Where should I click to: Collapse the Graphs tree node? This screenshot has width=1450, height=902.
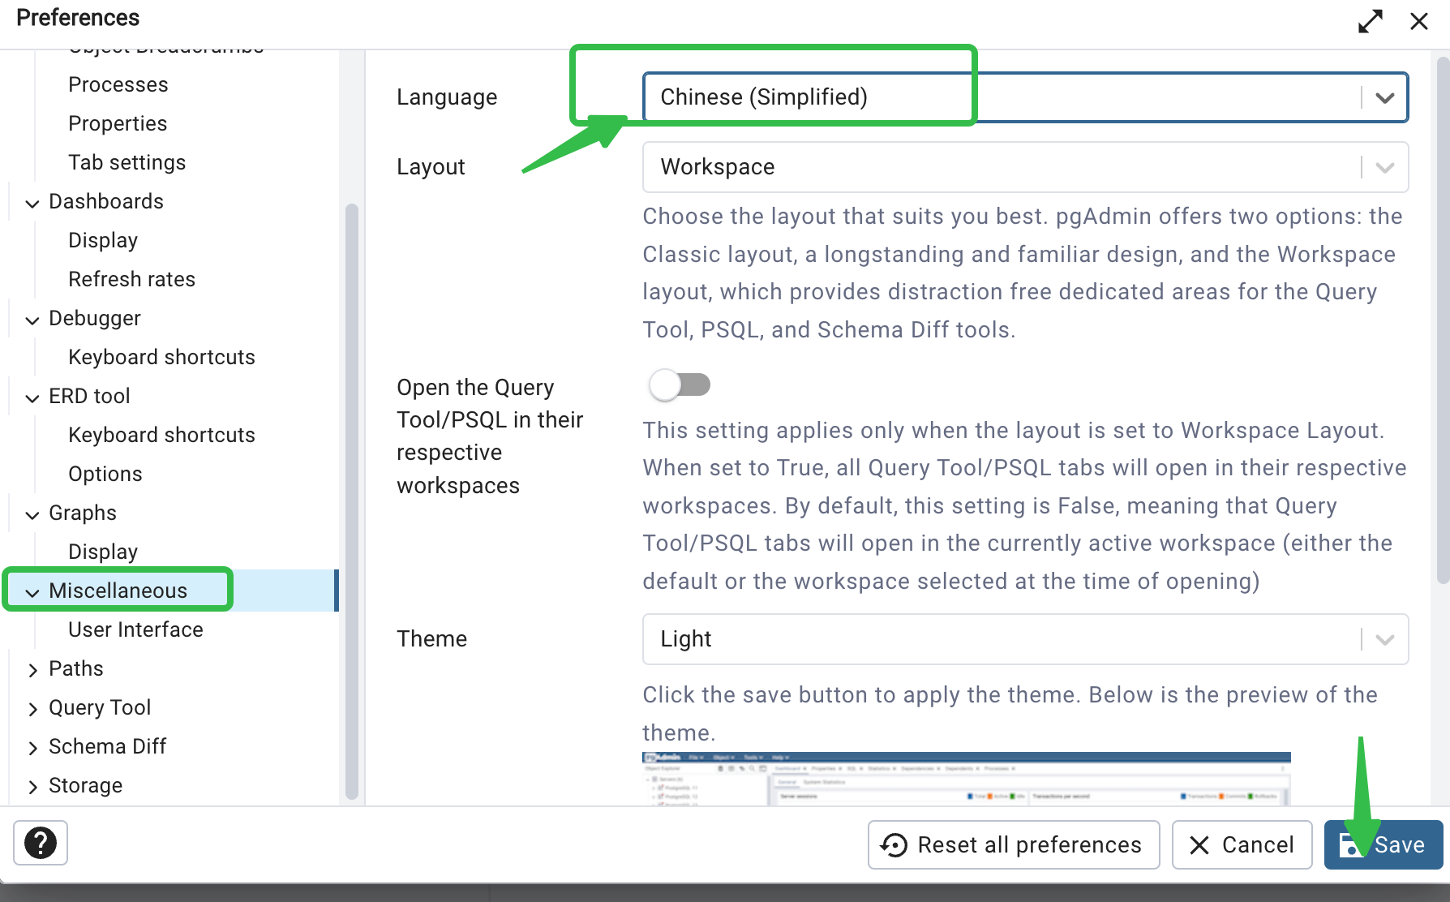(32, 514)
